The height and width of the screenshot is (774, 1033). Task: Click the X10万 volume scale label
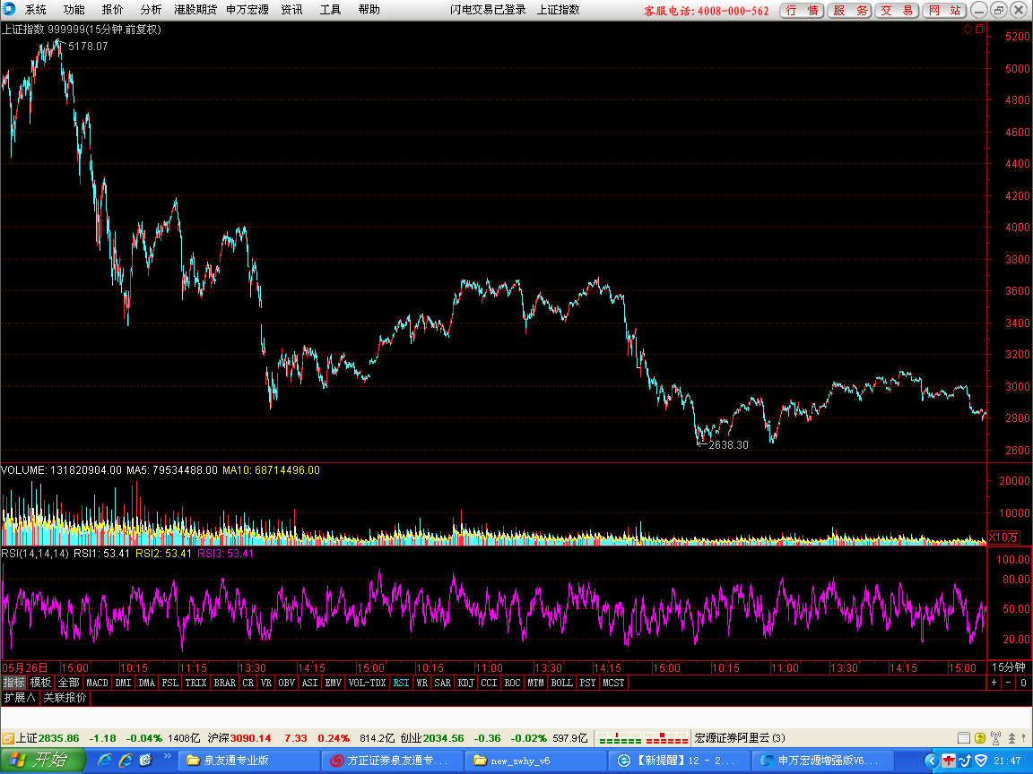click(1003, 537)
